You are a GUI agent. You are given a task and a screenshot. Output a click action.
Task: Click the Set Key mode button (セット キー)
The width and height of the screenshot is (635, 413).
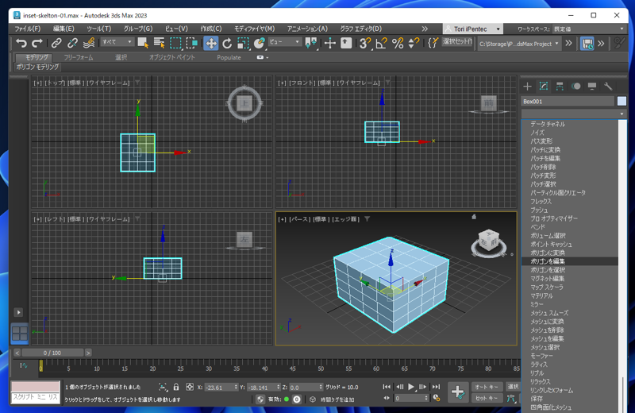pyautogui.click(x=486, y=398)
